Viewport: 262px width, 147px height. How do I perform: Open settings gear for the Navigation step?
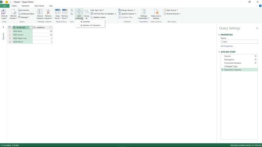[x=255, y=60]
